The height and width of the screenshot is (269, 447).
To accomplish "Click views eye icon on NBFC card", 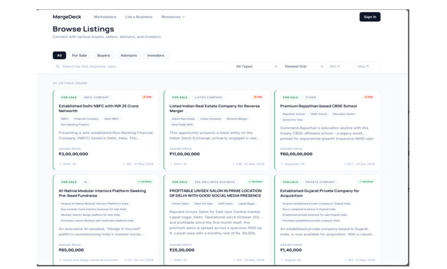I will (x=124, y=164).
